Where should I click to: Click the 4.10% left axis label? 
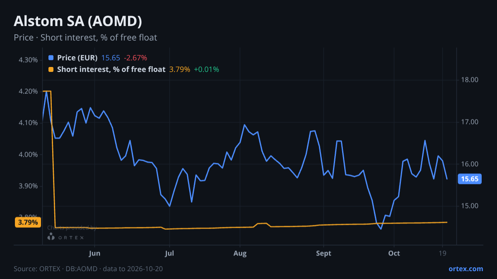(x=29, y=123)
